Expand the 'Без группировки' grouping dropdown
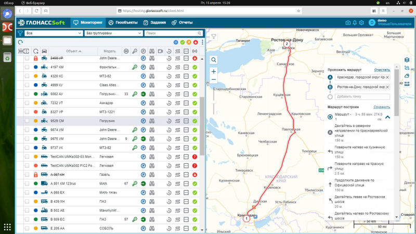The image size is (416, 234). tap(113, 33)
